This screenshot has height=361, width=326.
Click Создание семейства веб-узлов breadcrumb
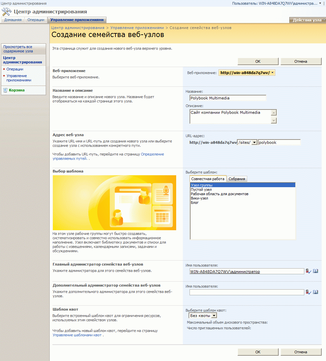(201, 28)
